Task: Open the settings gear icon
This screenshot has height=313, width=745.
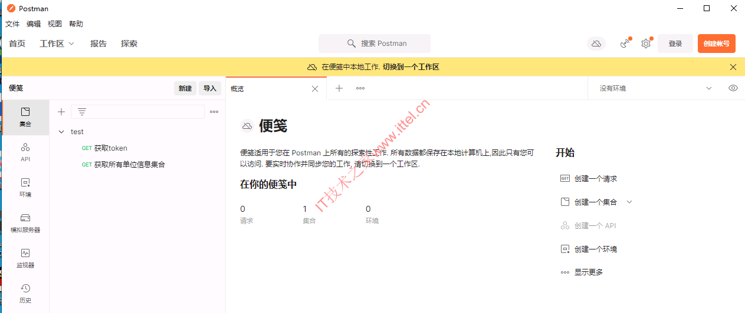Action: point(646,44)
